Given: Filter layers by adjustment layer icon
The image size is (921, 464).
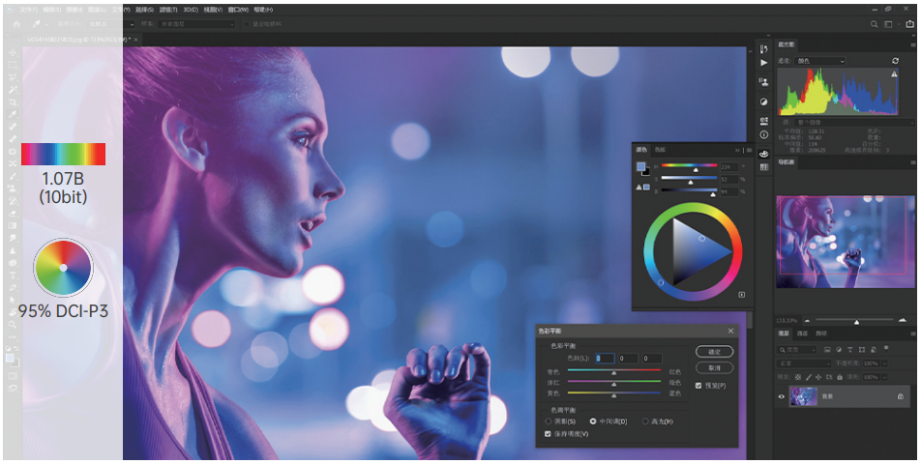Looking at the screenshot, I should (839, 350).
